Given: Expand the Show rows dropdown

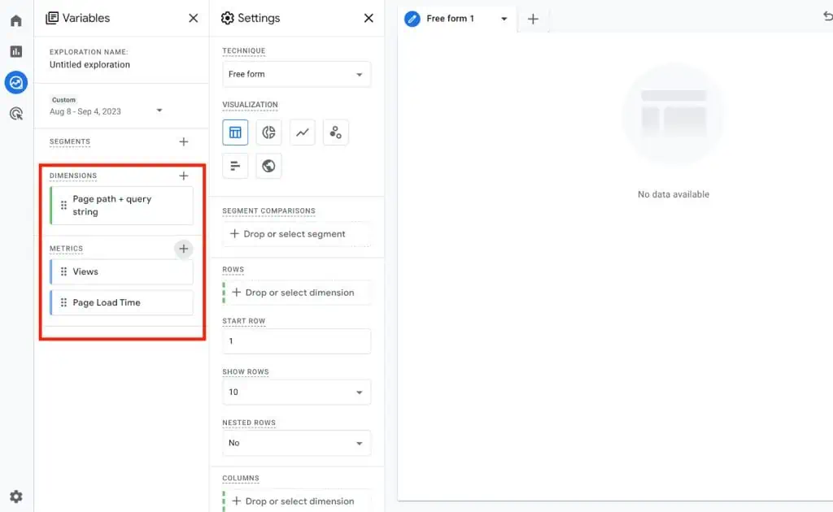Looking at the screenshot, I should [x=296, y=392].
